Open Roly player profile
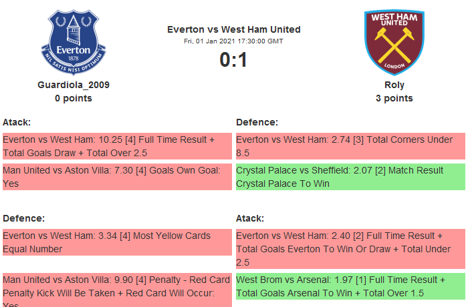This screenshot has height=307, width=468. 394,85
